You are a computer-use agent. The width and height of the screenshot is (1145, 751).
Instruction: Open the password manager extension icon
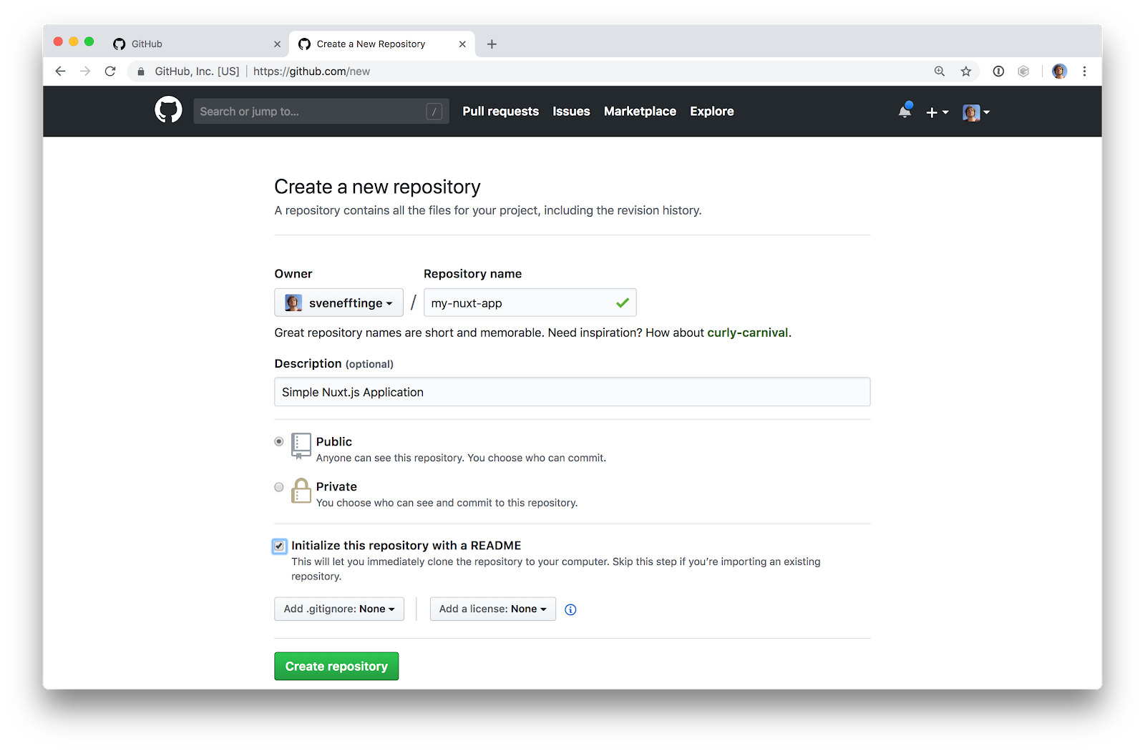coord(998,72)
